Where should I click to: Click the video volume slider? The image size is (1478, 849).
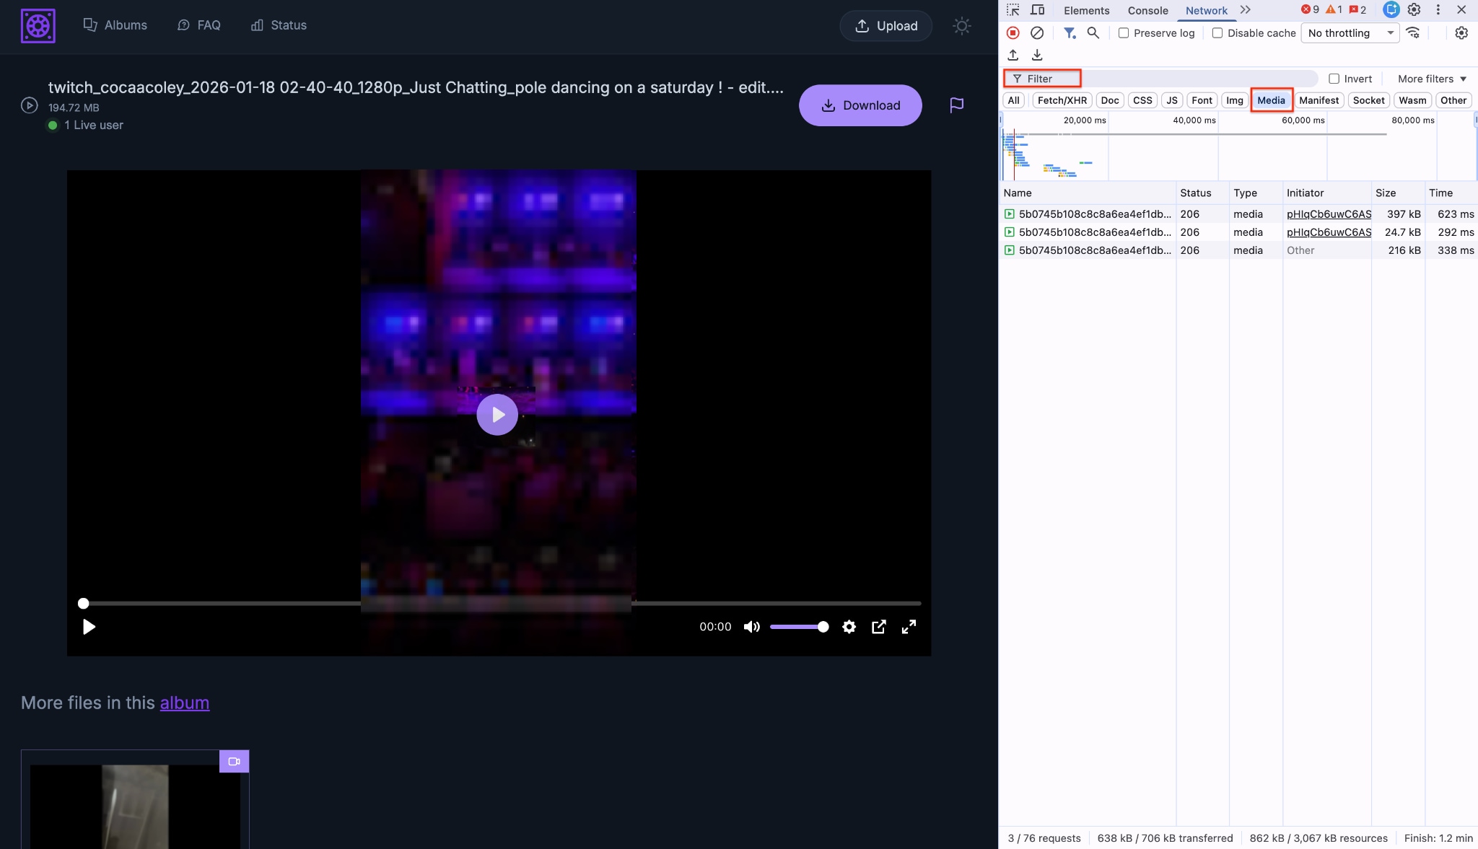point(798,627)
